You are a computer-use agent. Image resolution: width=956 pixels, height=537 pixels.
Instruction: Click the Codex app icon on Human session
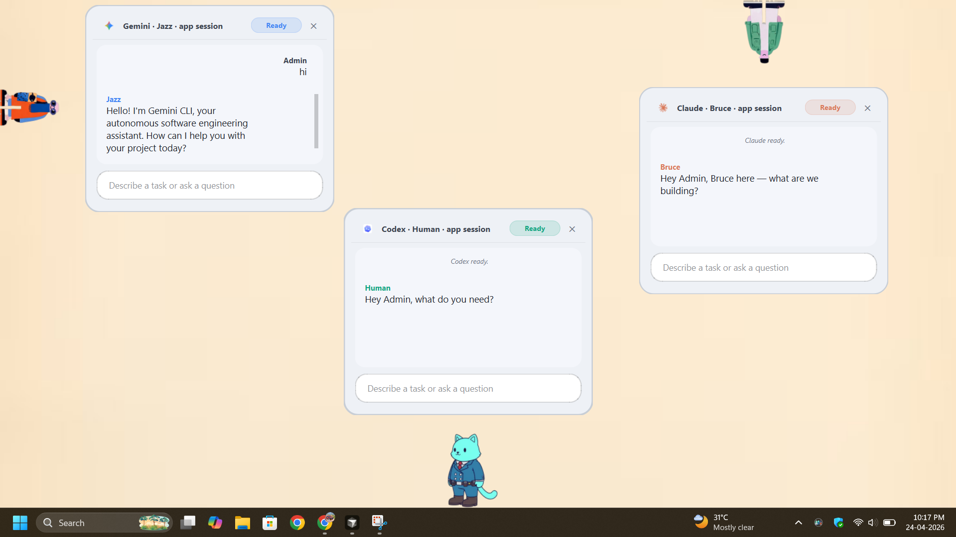pos(368,229)
